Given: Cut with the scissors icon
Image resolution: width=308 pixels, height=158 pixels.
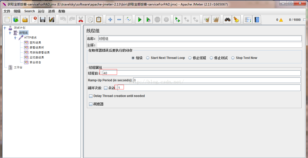Looking at the screenshot, I should 81,20.
